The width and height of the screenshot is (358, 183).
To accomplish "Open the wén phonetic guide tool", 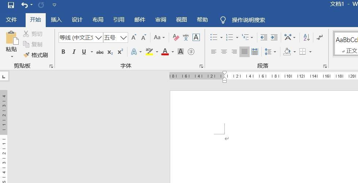I will coord(186,37).
